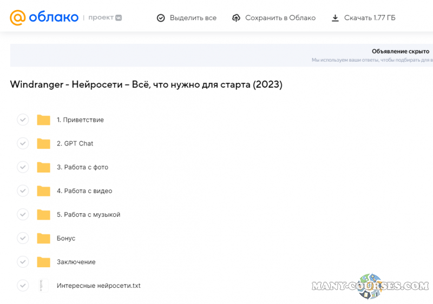Open the file name Интересные нейросети.txt
The image size is (433, 304).
tap(99, 286)
